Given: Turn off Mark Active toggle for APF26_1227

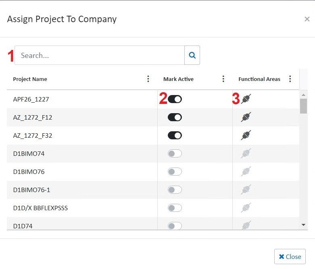Looking at the screenshot, I should click(175, 99).
